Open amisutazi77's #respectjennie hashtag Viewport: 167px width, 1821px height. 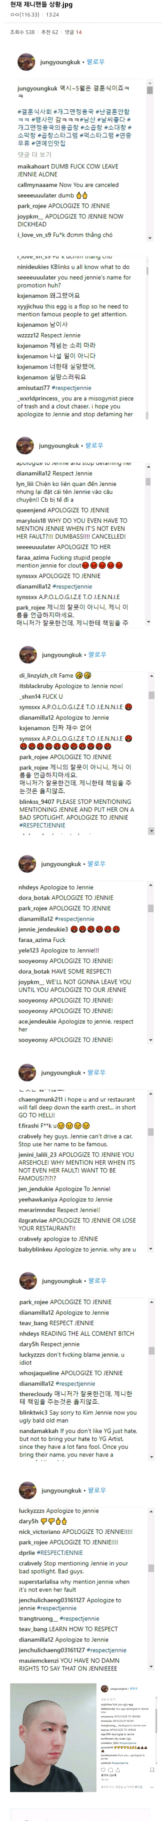point(72,388)
